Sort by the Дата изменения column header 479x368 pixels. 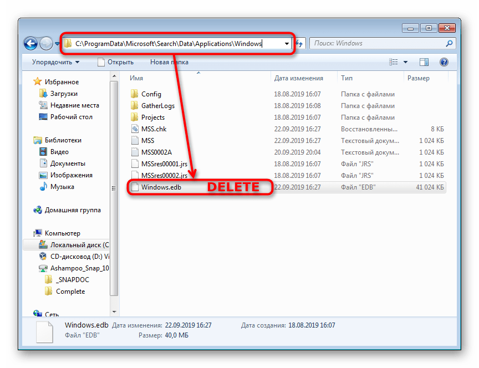pyautogui.click(x=298, y=78)
